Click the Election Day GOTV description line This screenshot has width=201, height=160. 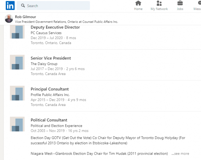[x=108, y=140]
